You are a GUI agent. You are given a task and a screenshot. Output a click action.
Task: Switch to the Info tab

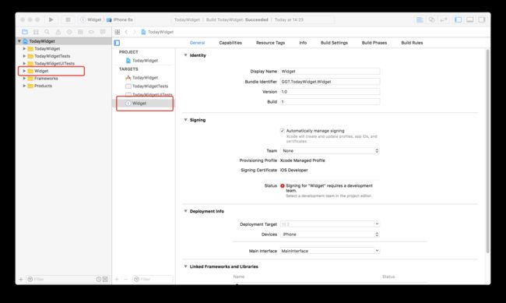303,43
